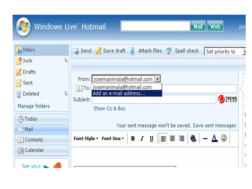Click the Inbox folder icon
The image size is (252, 189).
point(19,50)
